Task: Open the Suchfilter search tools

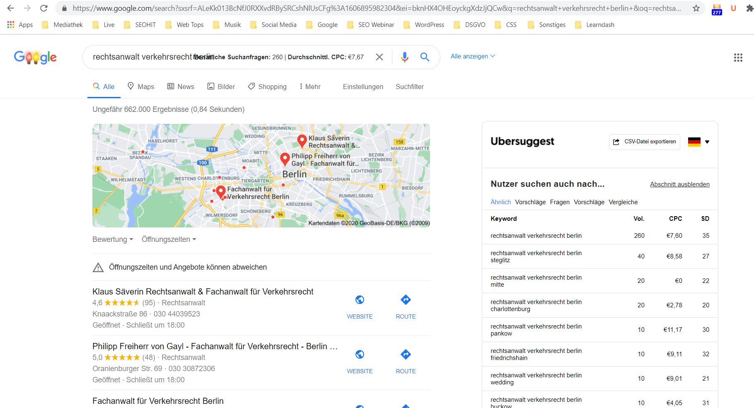Action: click(409, 87)
